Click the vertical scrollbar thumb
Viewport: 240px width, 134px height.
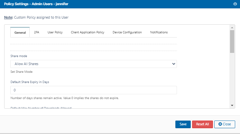(232, 41)
